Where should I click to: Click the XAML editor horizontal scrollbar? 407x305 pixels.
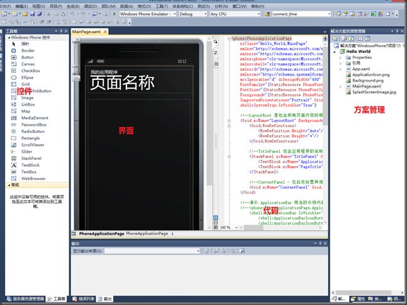[x=281, y=228]
